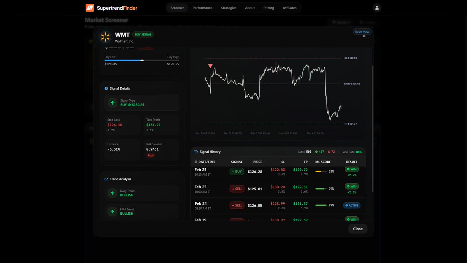The width and height of the screenshot is (467, 263).
Task: Click the PRICE column header
Action: tap(258, 162)
